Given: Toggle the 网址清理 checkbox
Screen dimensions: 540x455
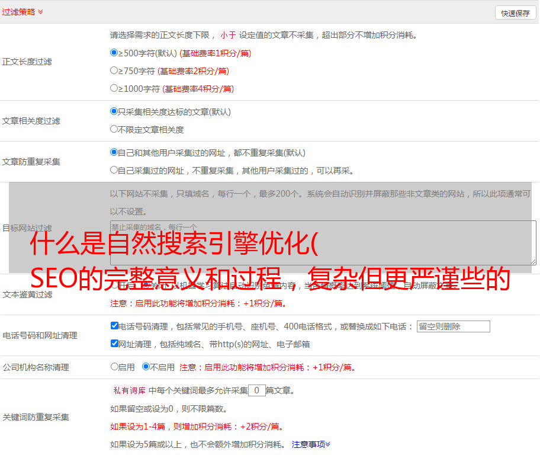Looking at the screenshot, I should click(114, 343).
